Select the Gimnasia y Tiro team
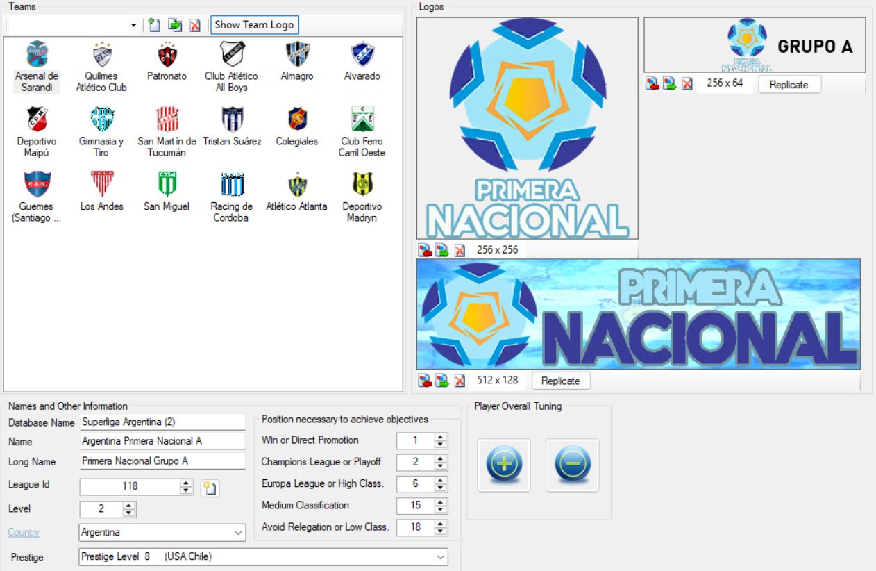The image size is (876, 571). (101, 131)
